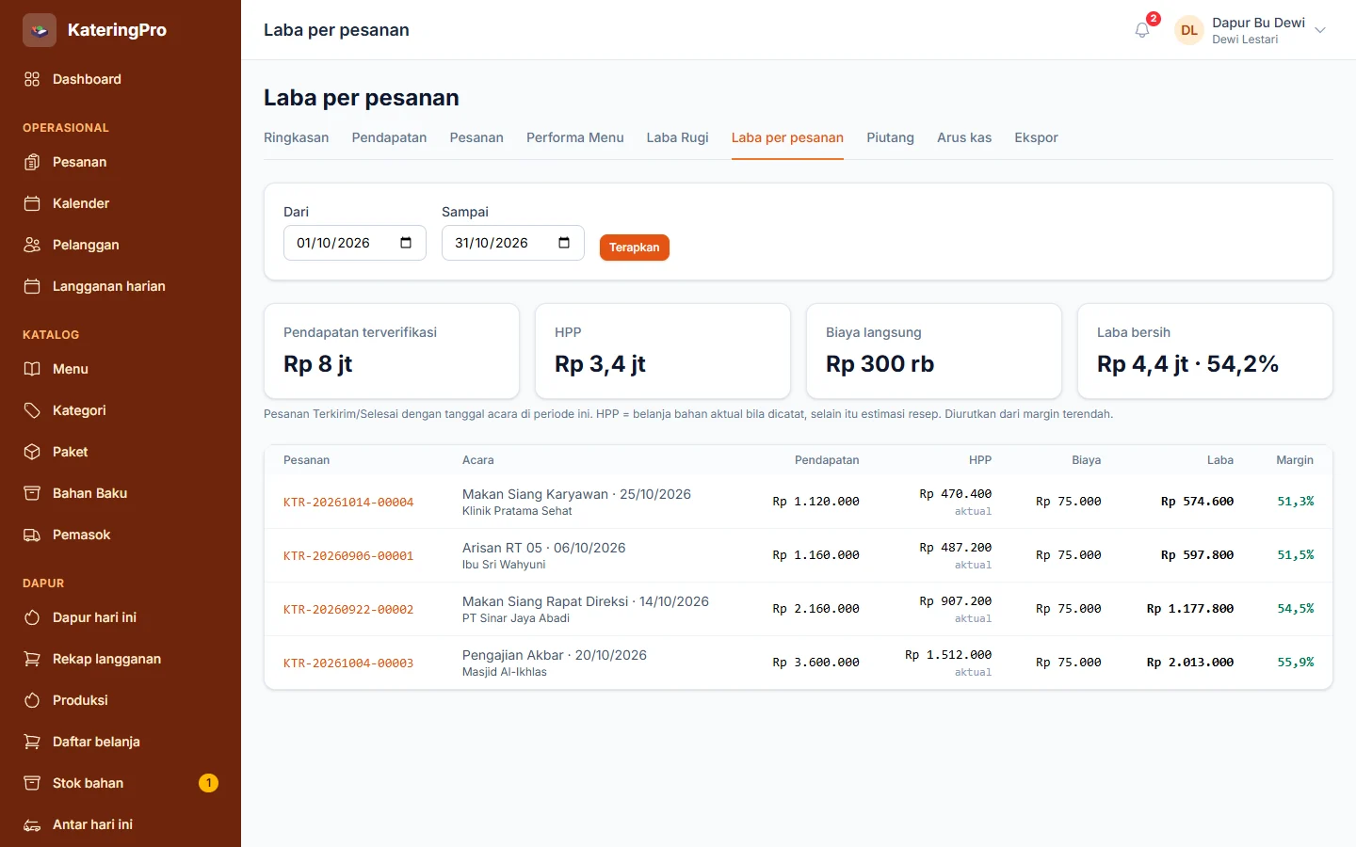Click the margin value 51,3%

1296,502
